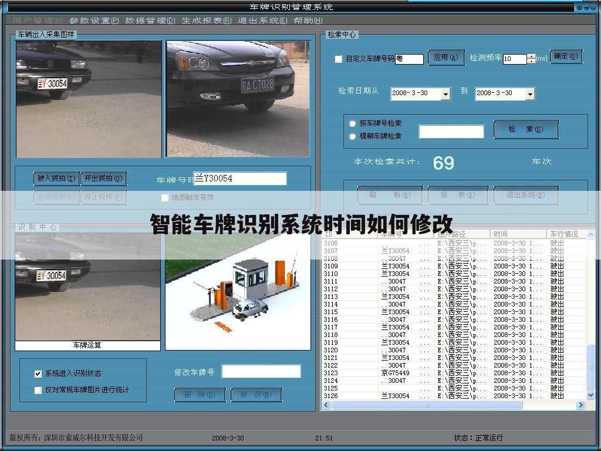Open the 生成报表(R) menu
Image resolution: width=601 pixels, height=451 pixels.
207,21
